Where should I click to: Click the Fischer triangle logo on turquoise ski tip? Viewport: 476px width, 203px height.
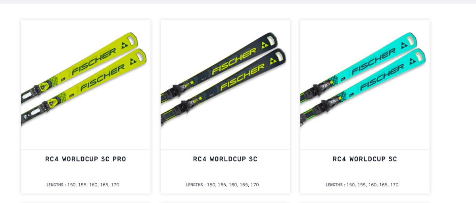[405, 45]
